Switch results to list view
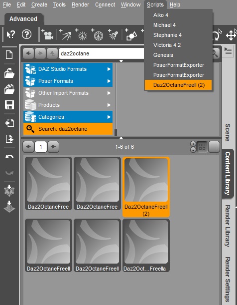Image resolution: width=237 pixels, height=305 pixels. click(214, 147)
